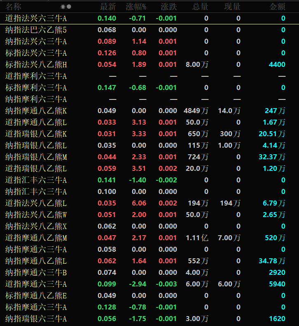The width and height of the screenshot is (299, 326).
Task: Select row 纳指法兴六三牛A
Action: point(149,41)
